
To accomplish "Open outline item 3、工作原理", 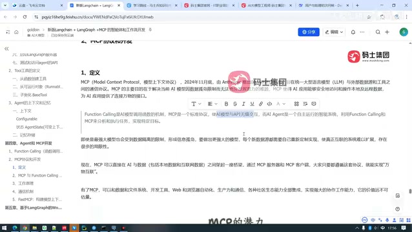I will coord(23,184).
